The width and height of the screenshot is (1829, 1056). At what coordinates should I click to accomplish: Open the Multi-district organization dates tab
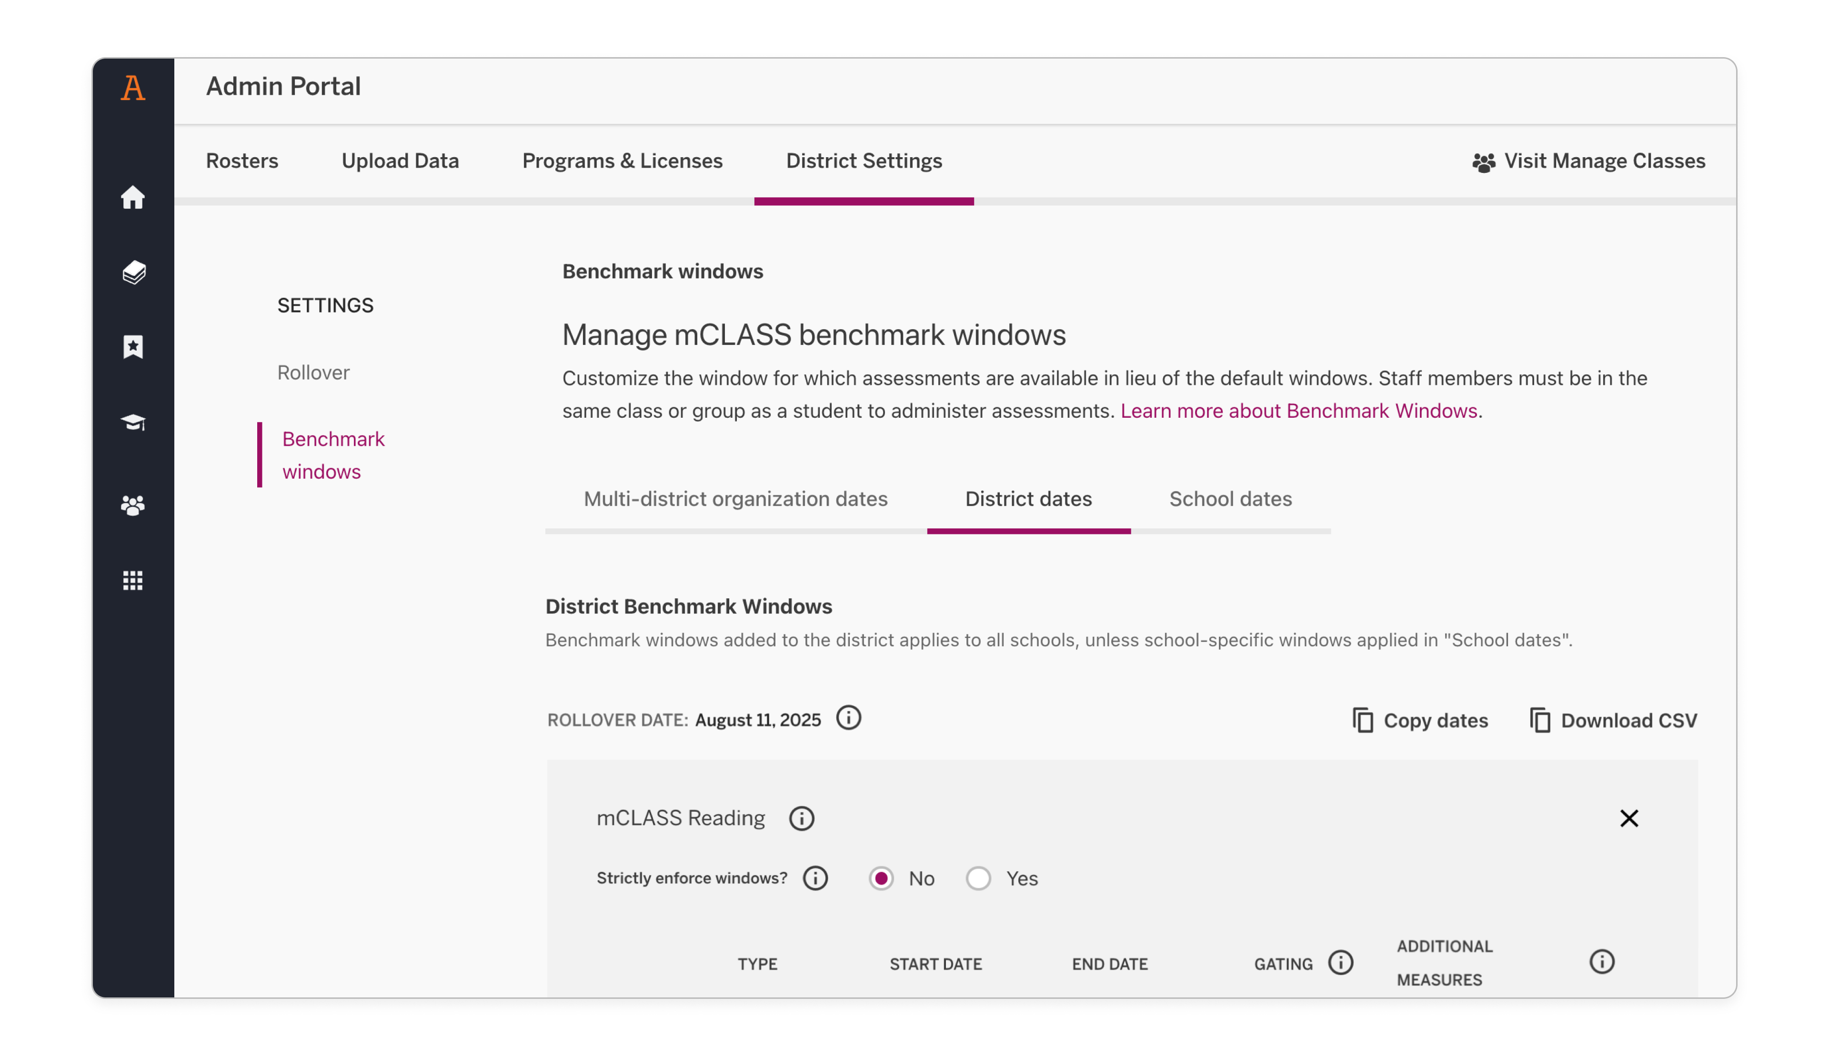tap(734, 499)
